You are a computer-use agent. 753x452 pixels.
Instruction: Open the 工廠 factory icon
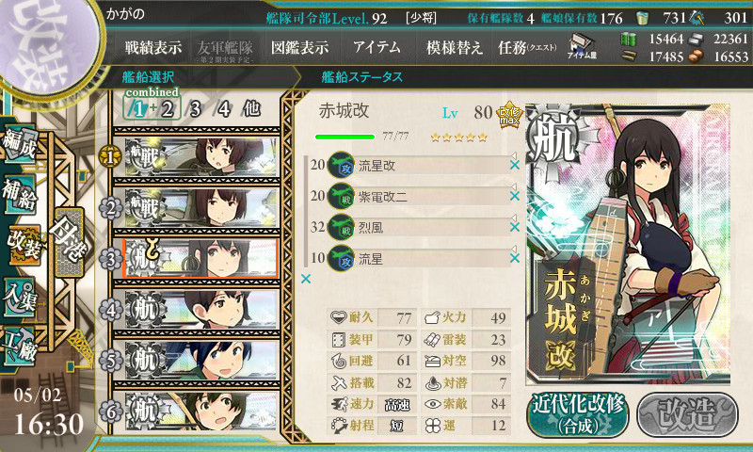coord(20,347)
